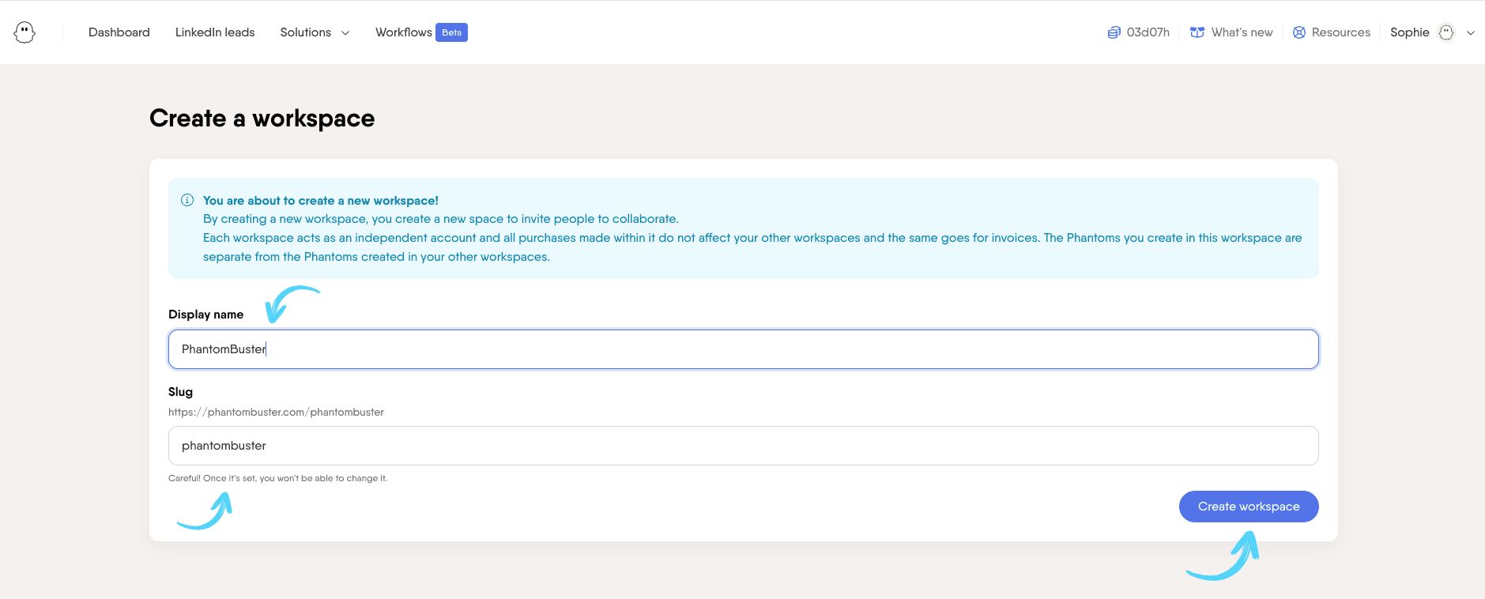The width and height of the screenshot is (1485, 599).
Task: Go to LinkedIn leads
Action: tap(215, 32)
